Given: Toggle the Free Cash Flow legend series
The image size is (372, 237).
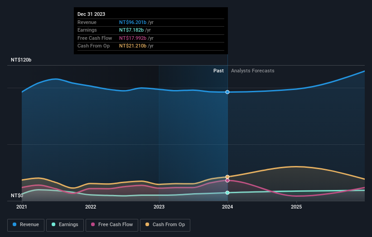Looking at the screenshot, I should click(x=112, y=225).
